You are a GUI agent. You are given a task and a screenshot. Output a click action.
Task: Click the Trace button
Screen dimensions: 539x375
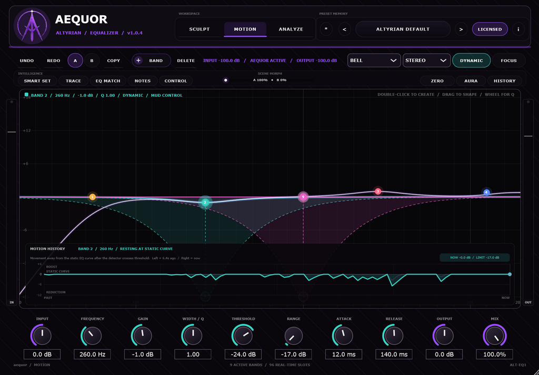click(74, 80)
